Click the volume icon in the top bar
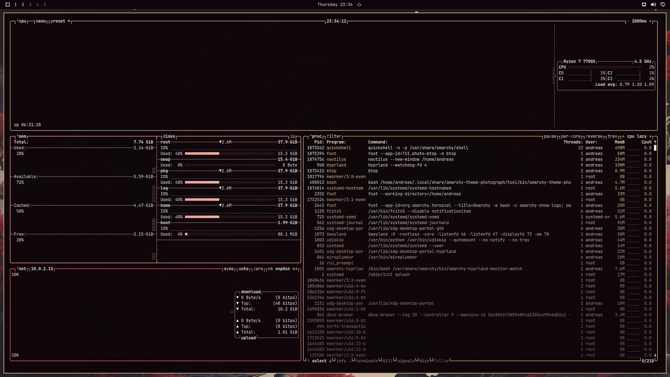 [x=653, y=5]
